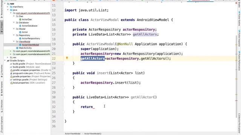
Task: Collapse the Dao package
Action: pos(14,16)
